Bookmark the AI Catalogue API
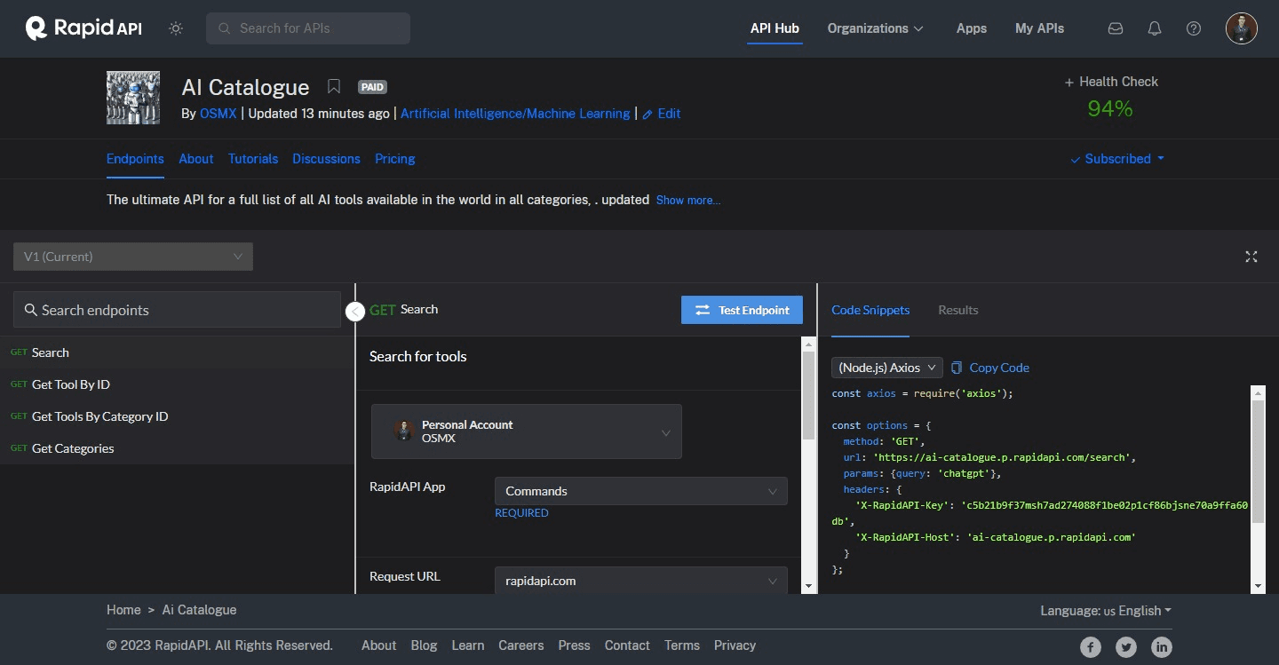This screenshot has width=1279, height=665. (334, 86)
